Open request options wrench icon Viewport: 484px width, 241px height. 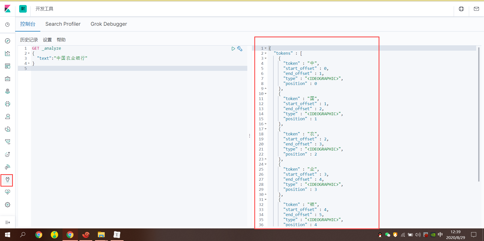point(240,49)
